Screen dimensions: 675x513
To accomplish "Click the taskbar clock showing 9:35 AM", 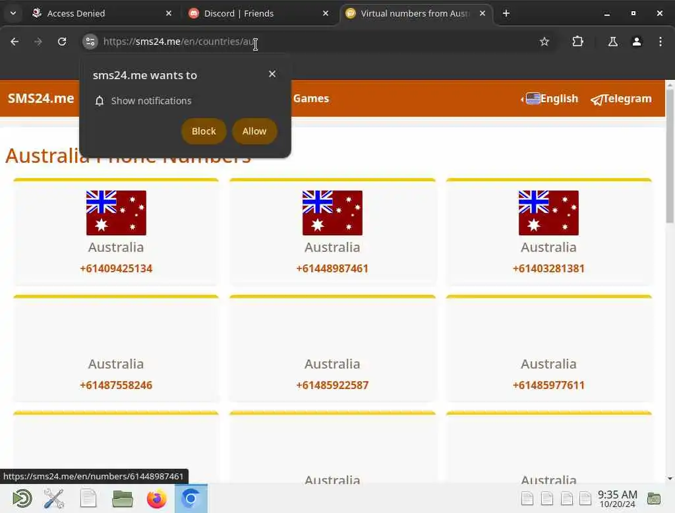I will (x=617, y=498).
